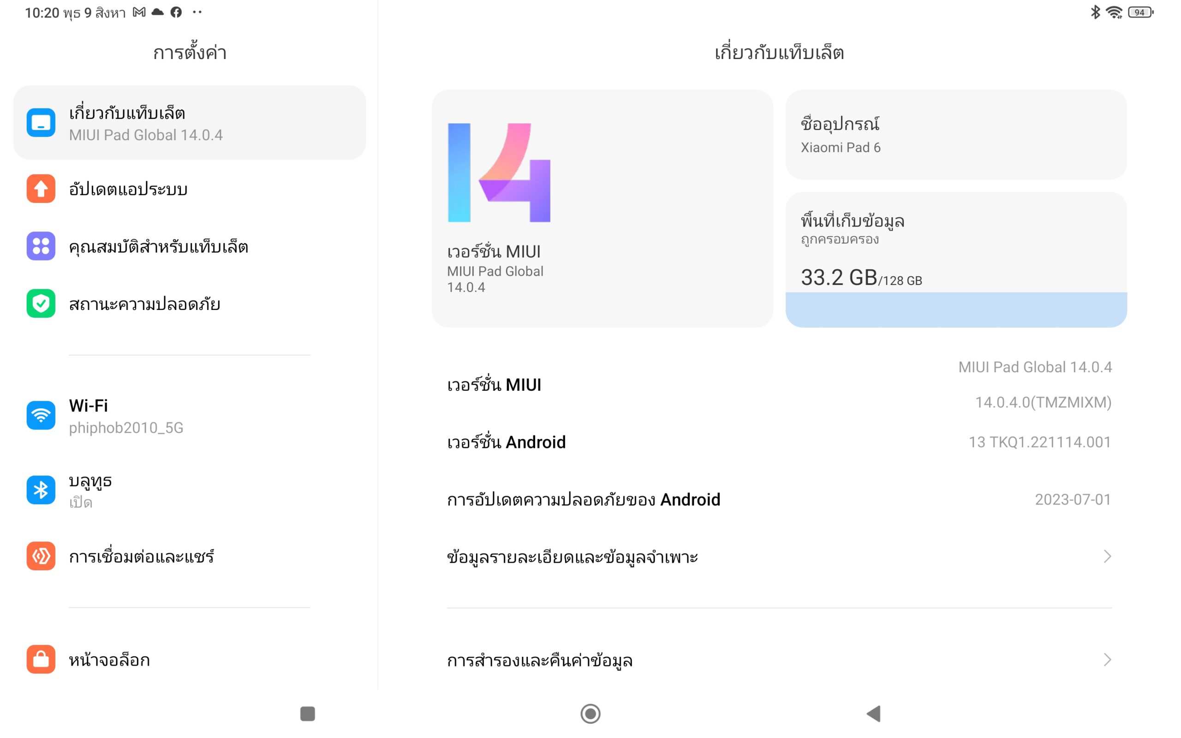Tap the back triangle navigation button

point(874,714)
